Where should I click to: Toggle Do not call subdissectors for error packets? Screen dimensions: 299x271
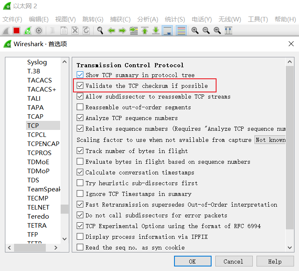click(x=80, y=215)
